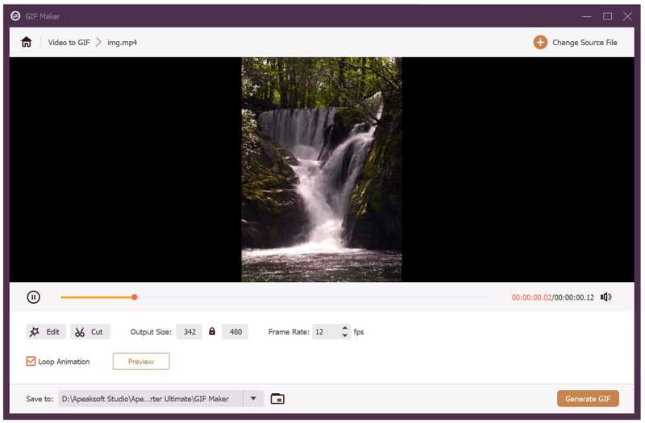Click the output width field 342
645x423 pixels.
pos(189,332)
